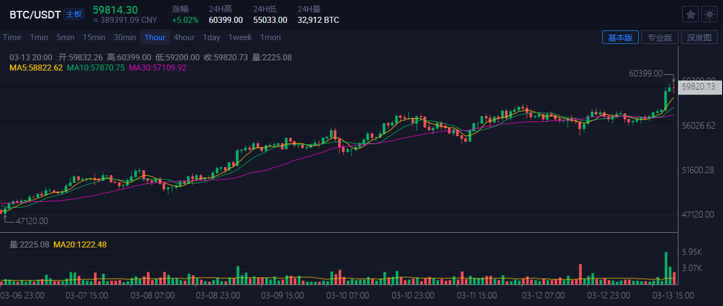This screenshot has height=306, width=723.
Task: Click the current price label 59820.73
Action: pos(700,87)
